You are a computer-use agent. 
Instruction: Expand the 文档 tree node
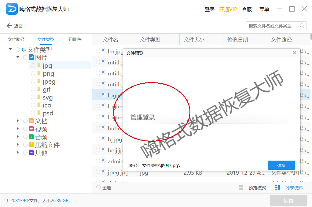pos(18,121)
